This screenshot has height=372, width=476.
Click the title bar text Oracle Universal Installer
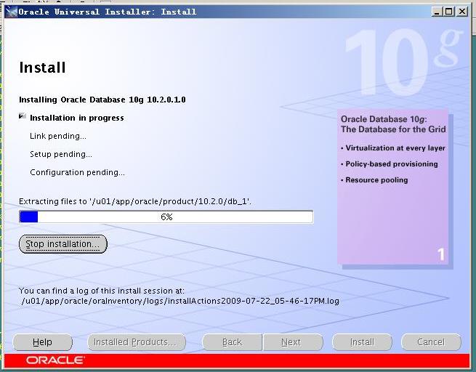point(107,12)
